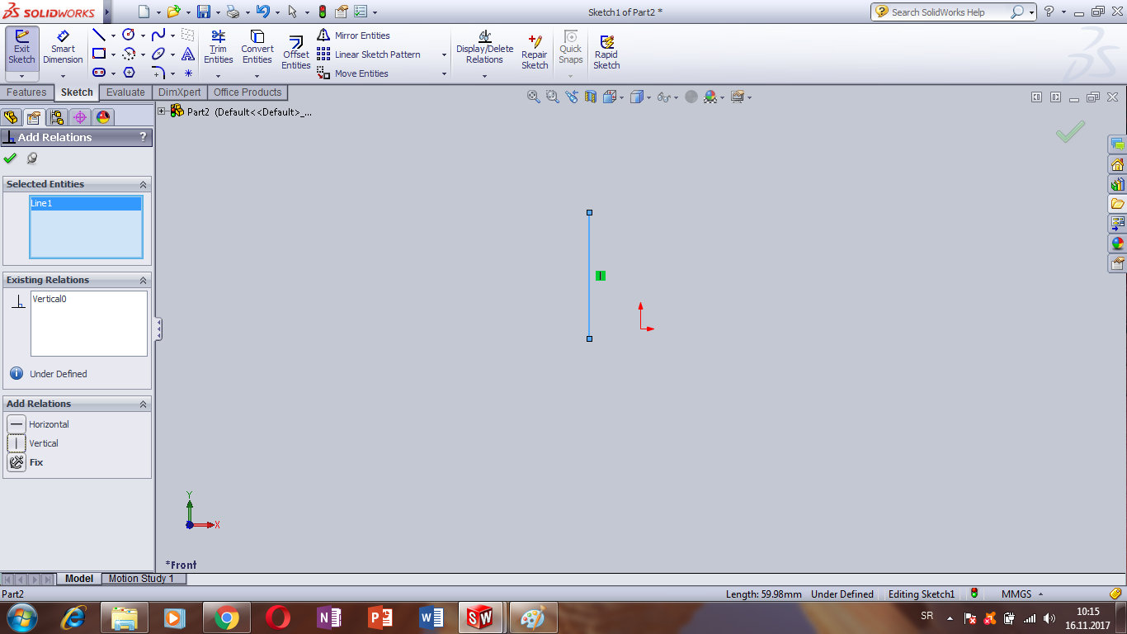Select the Spline sketch tool
Screen dimensions: 1127x634
158,35
